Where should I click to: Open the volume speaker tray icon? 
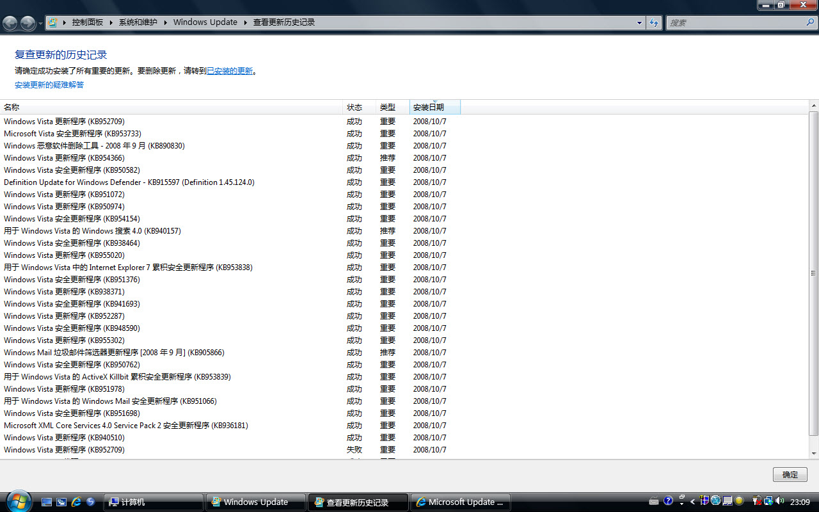(x=780, y=501)
